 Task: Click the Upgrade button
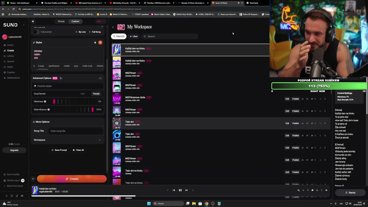(x=14, y=150)
